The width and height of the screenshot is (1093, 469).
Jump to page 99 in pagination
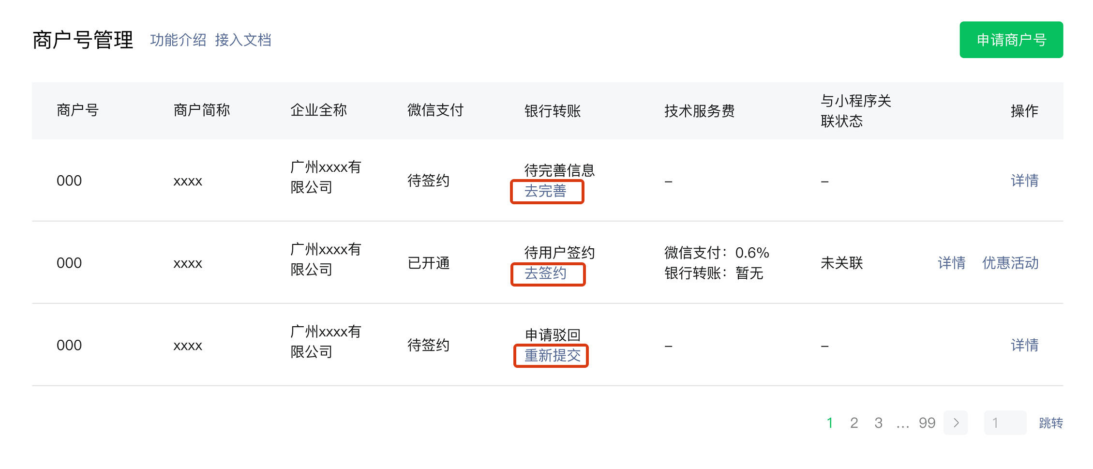[x=927, y=423]
